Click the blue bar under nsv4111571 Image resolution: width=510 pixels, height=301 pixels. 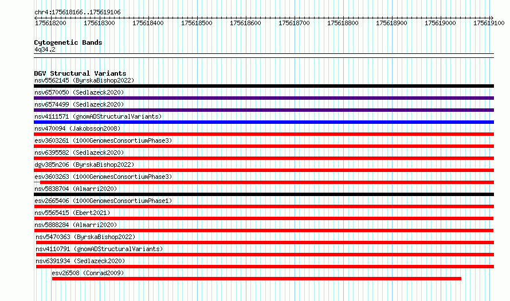tap(264, 122)
